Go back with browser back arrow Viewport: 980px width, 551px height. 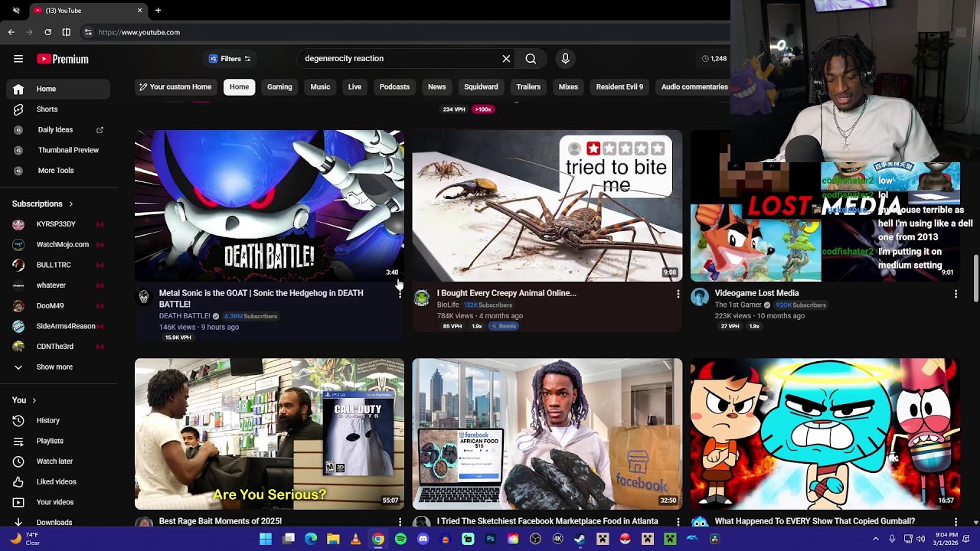11,32
